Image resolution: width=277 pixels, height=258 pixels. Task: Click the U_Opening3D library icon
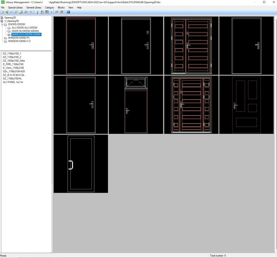coord(2,21)
